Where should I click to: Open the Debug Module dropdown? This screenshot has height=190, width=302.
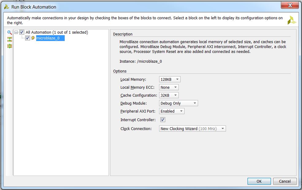(178, 103)
